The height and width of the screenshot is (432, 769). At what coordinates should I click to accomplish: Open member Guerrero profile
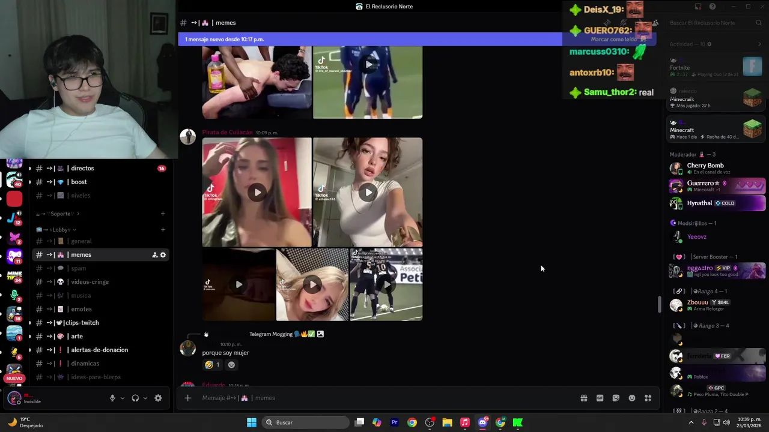pos(716,186)
